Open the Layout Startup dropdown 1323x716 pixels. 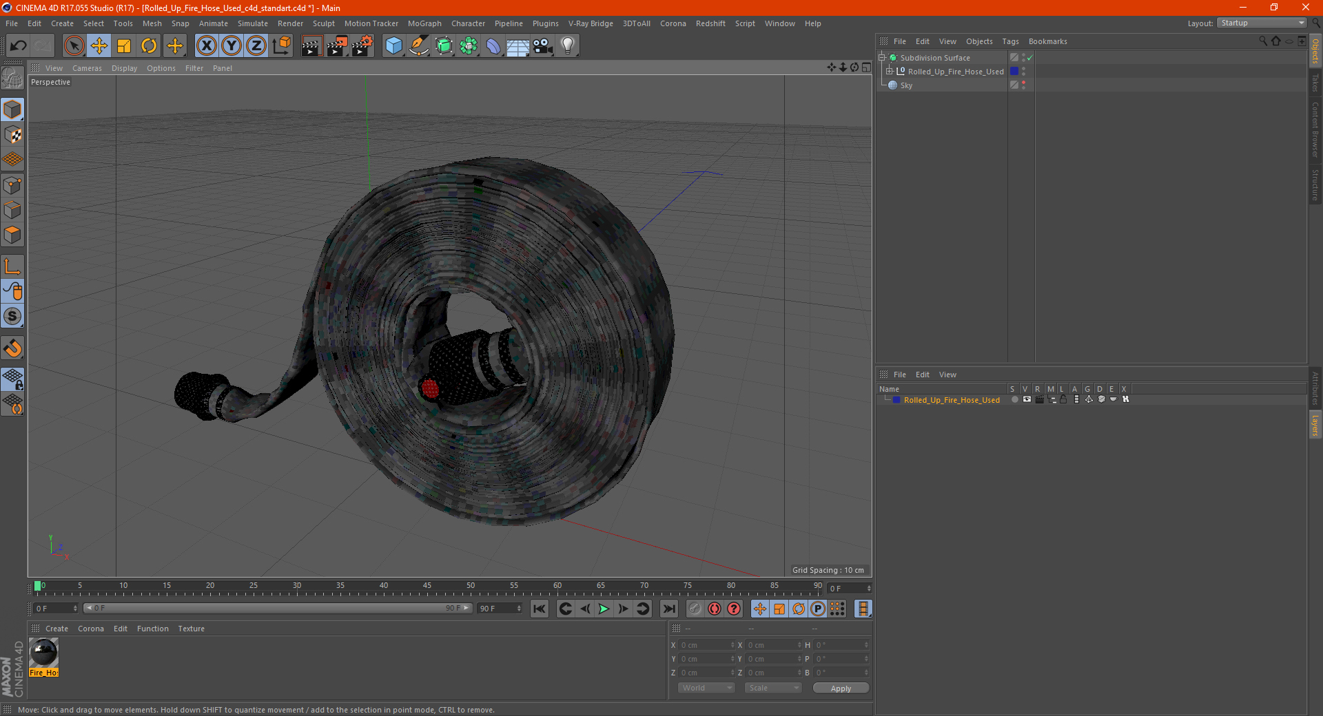coord(1262,23)
